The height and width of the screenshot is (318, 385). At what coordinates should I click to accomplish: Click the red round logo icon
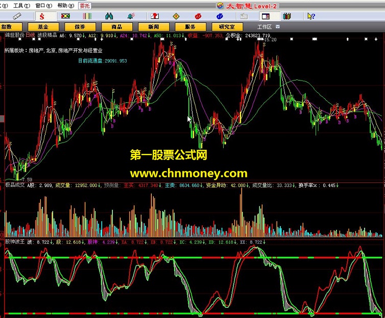(198, 16)
